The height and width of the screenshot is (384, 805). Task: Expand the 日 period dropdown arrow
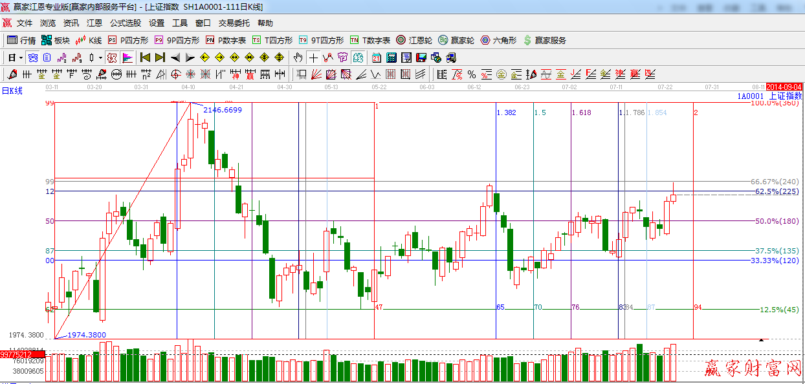(21, 58)
